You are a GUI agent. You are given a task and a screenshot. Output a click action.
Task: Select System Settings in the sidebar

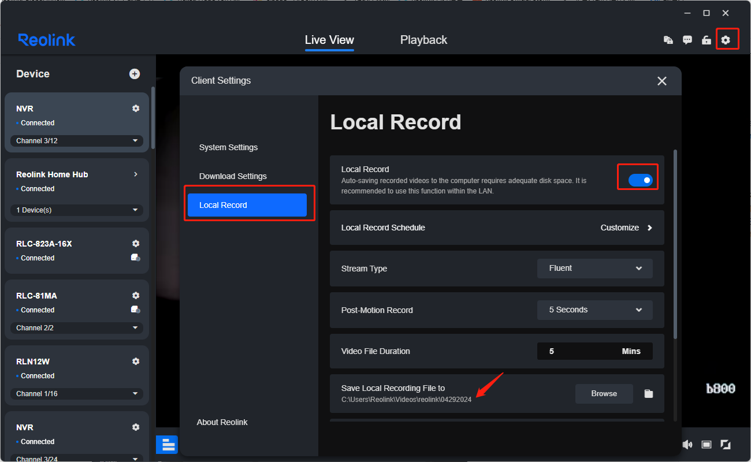pos(229,147)
